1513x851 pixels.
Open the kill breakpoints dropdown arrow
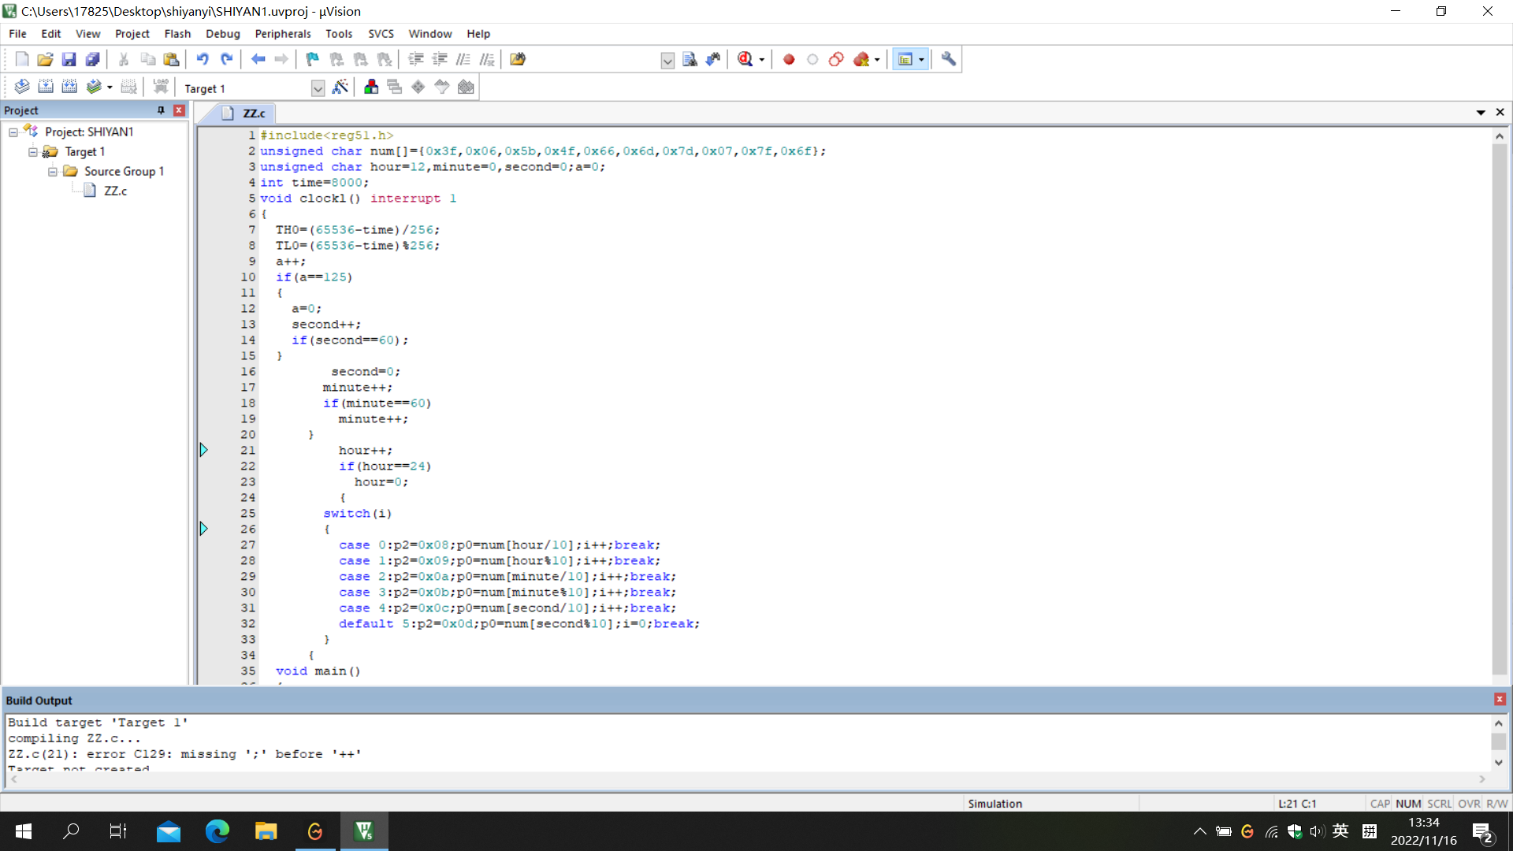[x=877, y=60]
